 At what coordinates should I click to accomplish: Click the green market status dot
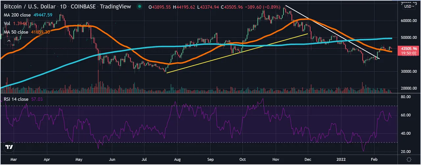(x=140, y=7)
